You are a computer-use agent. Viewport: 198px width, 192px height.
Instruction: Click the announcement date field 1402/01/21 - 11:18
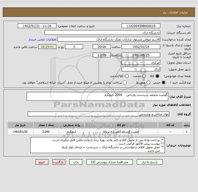(37, 26)
